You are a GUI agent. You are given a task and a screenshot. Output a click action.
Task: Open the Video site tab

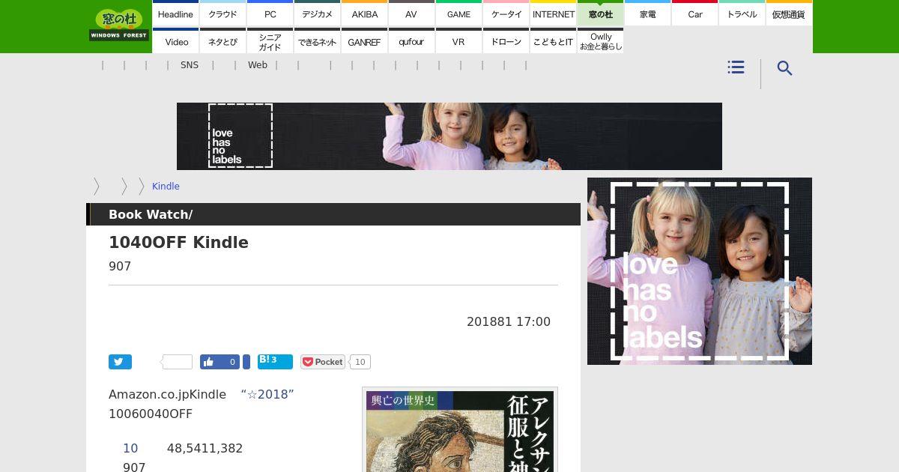point(175,42)
